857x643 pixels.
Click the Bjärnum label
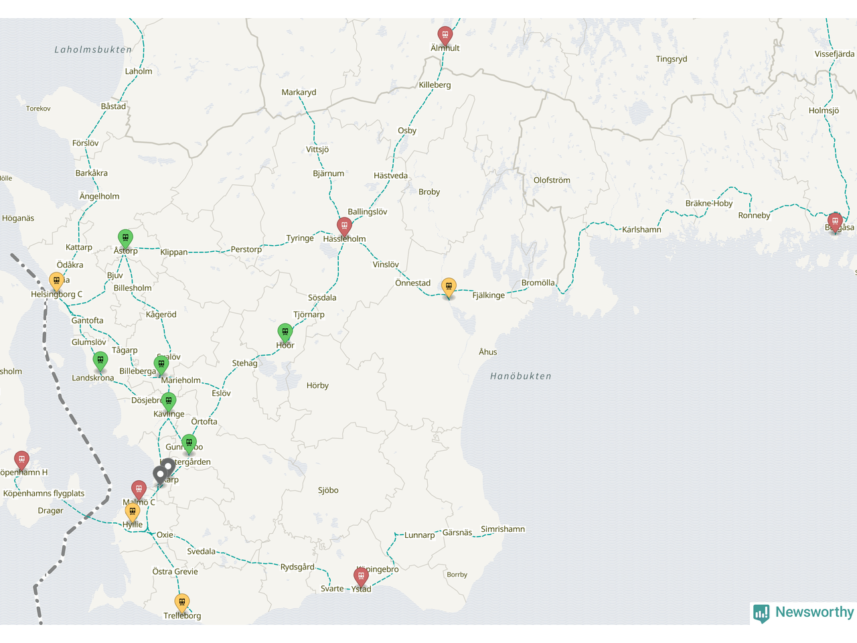pos(329,173)
